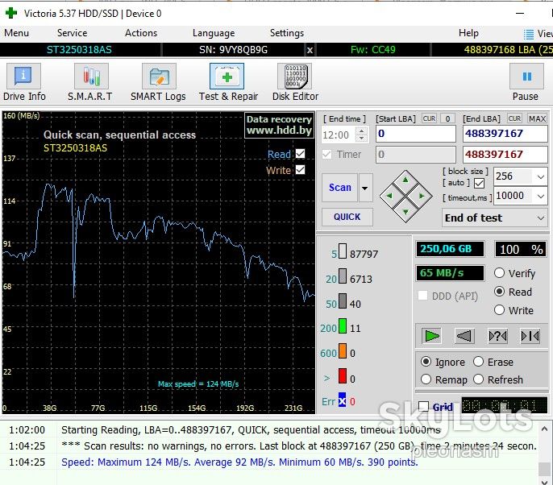Open the Language menu

214,33
